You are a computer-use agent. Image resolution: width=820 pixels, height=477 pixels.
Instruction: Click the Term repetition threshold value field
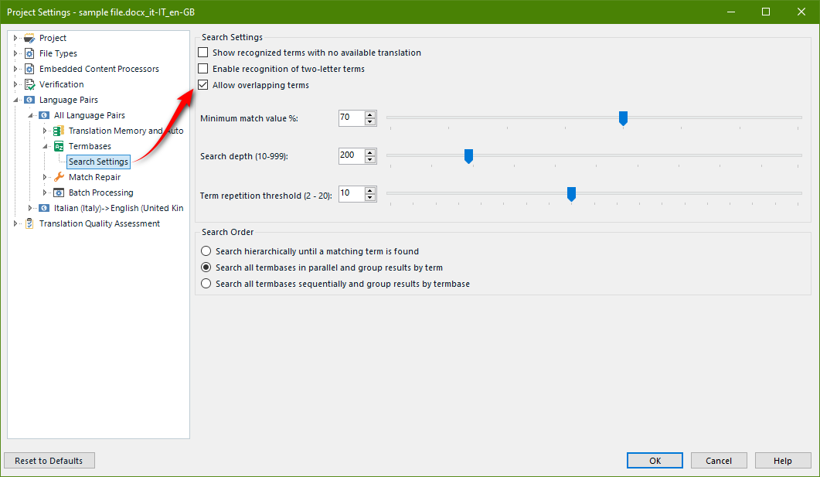pos(352,193)
